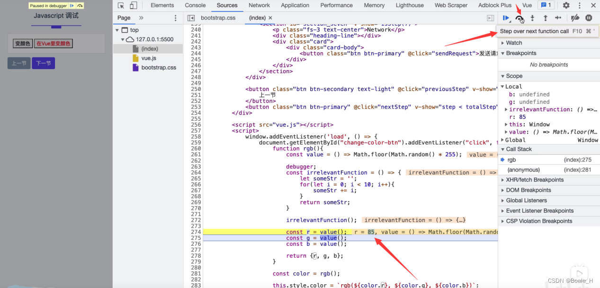This screenshot has width=600, height=288.
Task: Open the Performance tab
Action: (x=336, y=5)
